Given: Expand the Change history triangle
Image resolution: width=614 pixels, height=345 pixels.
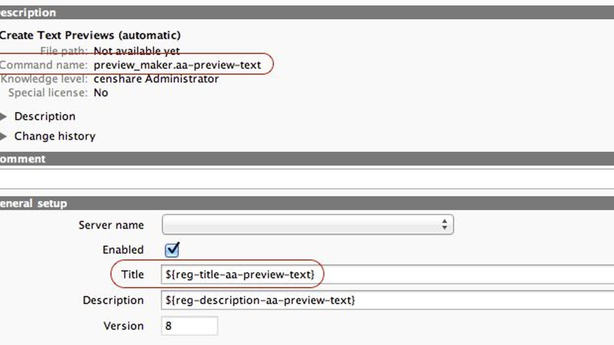Looking at the screenshot, I should (4, 136).
